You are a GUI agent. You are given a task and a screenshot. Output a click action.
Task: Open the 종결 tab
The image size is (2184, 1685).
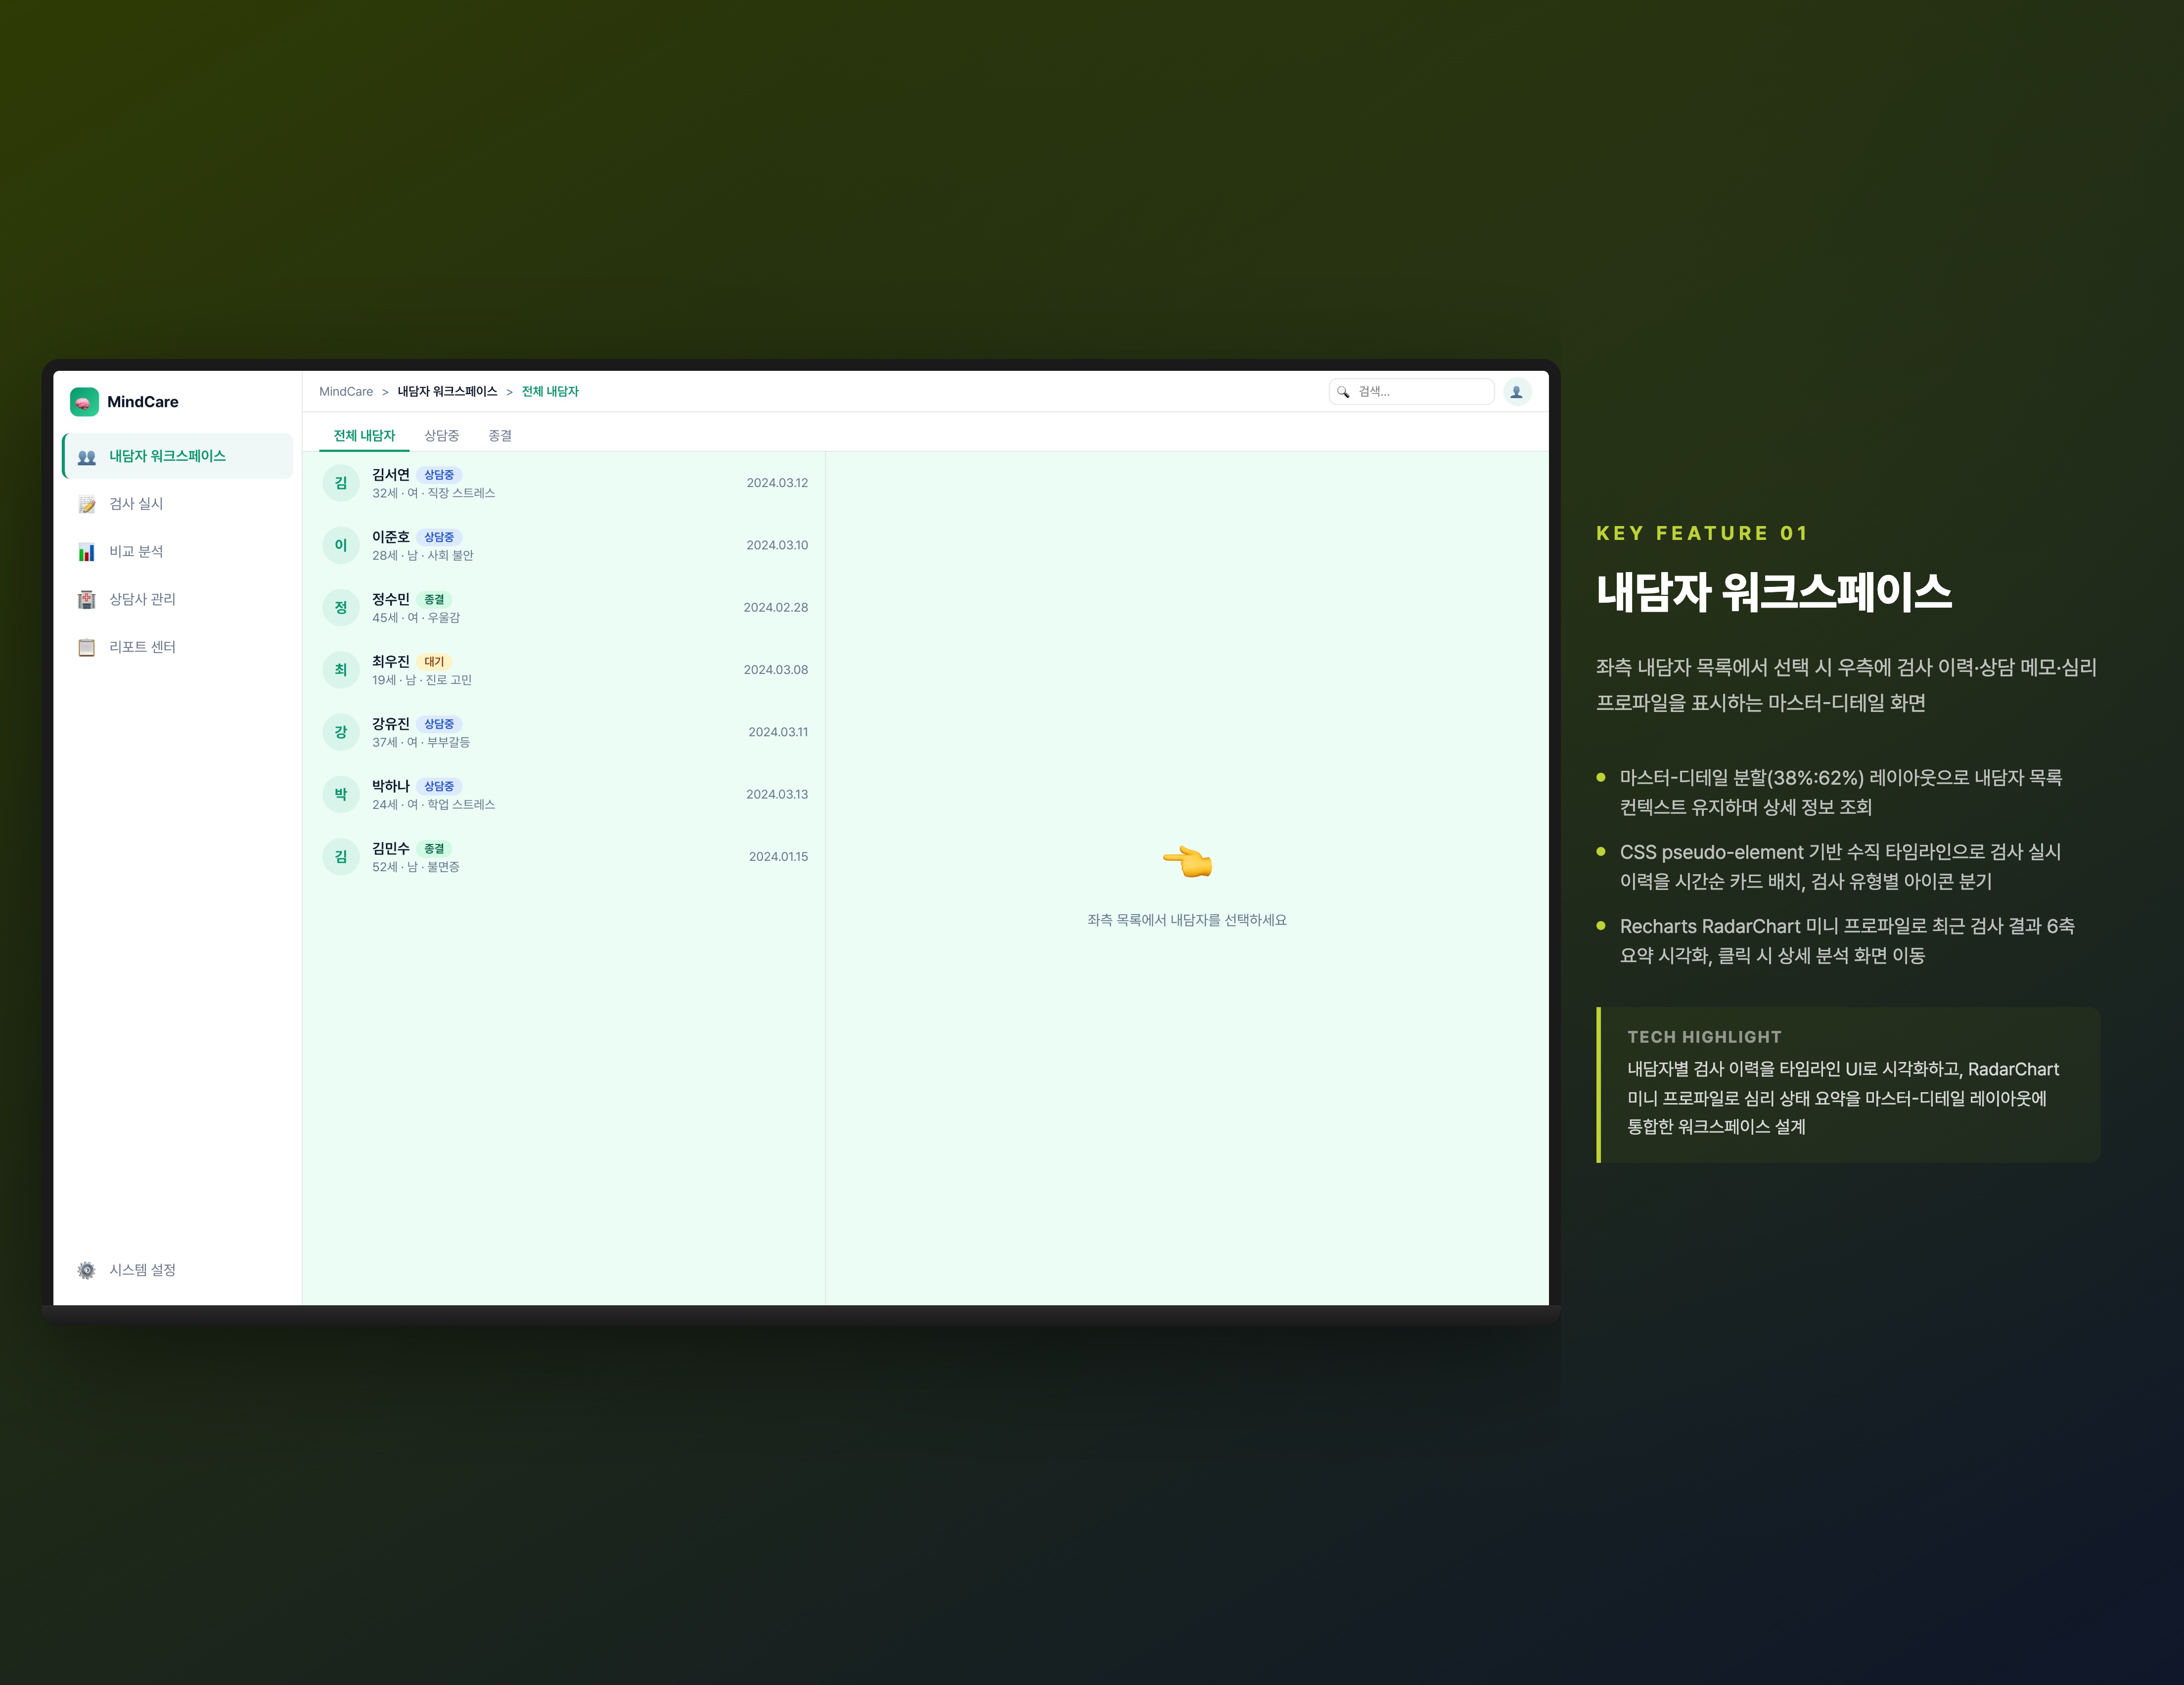[x=500, y=435]
